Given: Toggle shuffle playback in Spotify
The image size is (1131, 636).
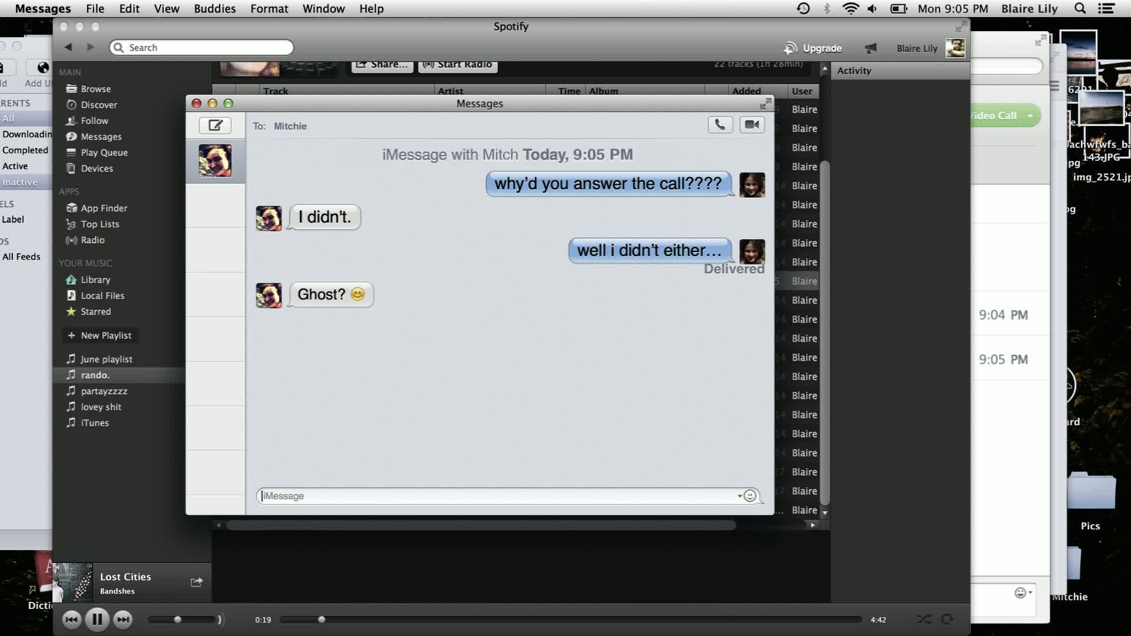Looking at the screenshot, I should click(923, 620).
